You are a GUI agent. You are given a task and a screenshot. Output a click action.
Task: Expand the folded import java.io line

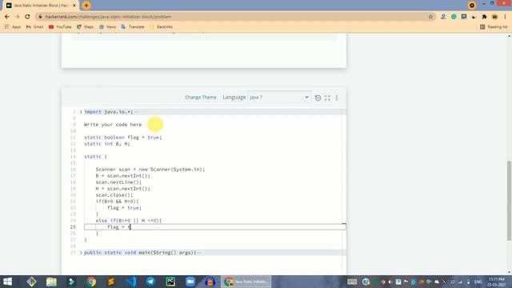tap(81, 112)
